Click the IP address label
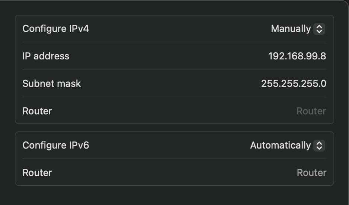The image size is (349, 205). point(46,56)
